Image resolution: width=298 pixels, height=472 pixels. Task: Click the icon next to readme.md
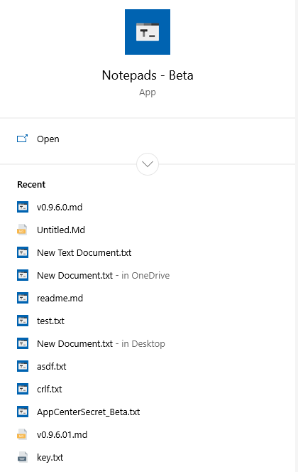pyautogui.click(x=23, y=298)
